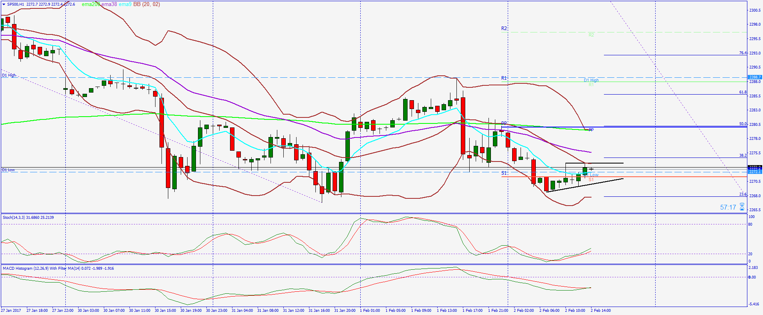Click the 2293.0 price scale label
This screenshot has width=763, height=315.
[x=755, y=53]
